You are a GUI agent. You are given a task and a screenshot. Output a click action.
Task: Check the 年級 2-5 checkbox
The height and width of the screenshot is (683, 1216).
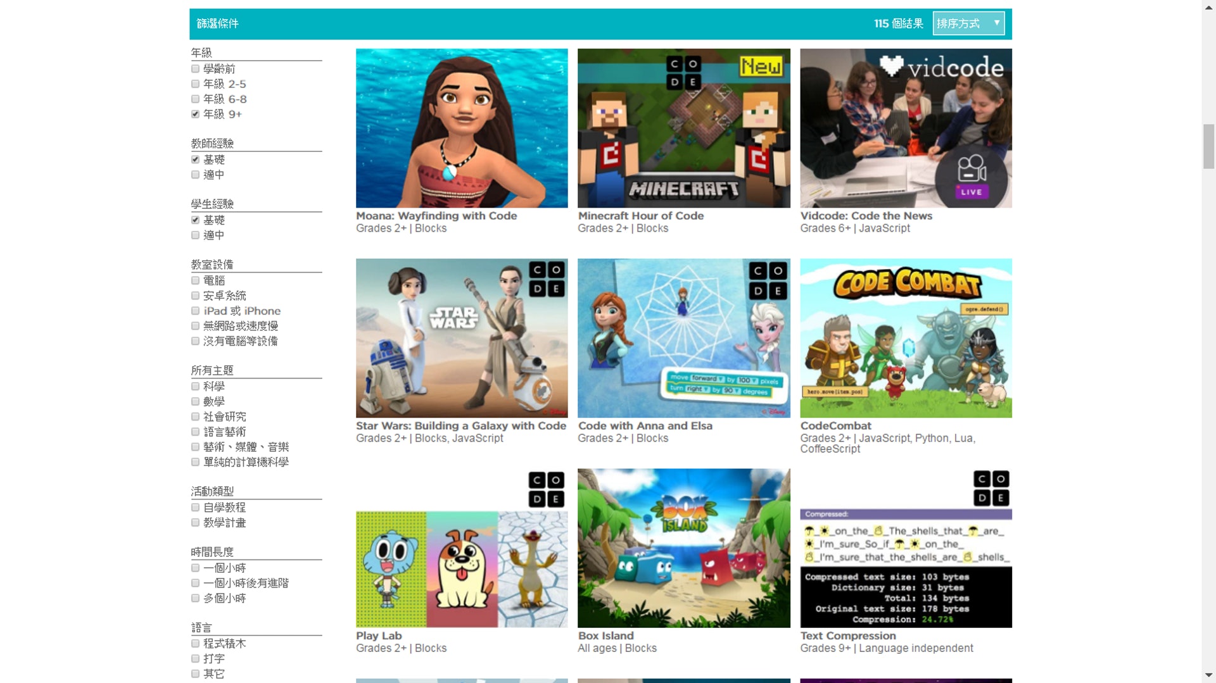click(x=195, y=84)
